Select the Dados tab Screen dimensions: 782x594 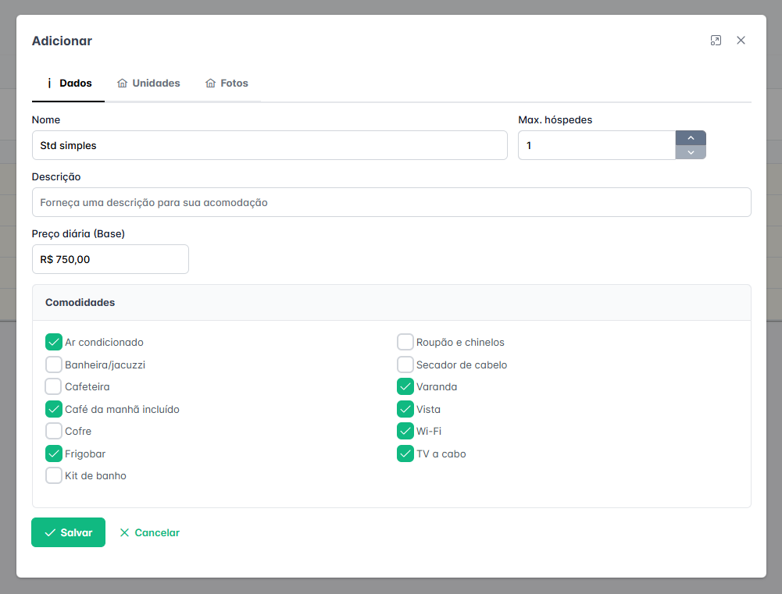[68, 84]
